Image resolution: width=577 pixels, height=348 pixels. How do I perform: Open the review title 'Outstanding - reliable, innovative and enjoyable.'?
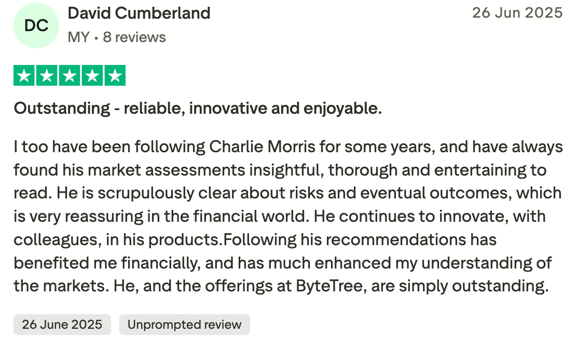[198, 108]
